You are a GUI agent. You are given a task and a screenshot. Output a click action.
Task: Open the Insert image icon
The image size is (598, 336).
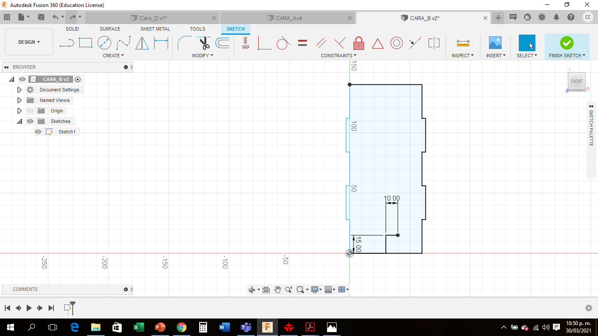point(495,43)
